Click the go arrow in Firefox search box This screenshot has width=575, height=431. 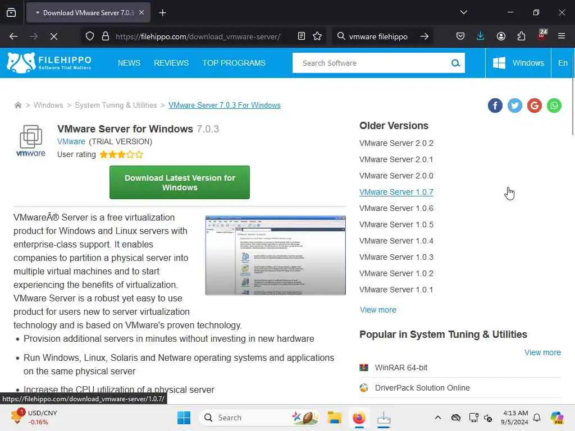coord(425,36)
